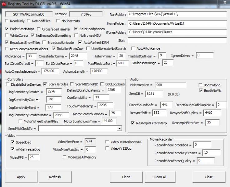Viewport: 230px width, 187px height.
Task: Click the Clean All button
Action: click(160, 177)
